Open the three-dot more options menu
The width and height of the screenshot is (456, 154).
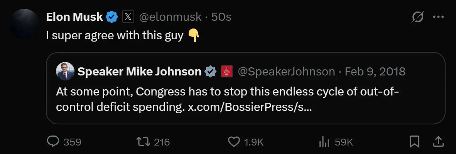coord(439,17)
